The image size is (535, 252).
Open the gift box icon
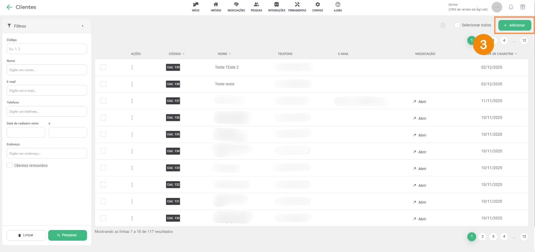point(523,7)
